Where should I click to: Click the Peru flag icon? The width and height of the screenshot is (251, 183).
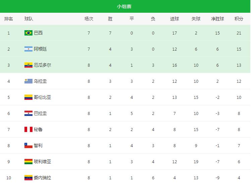pyautogui.click(x=28, y=129)
